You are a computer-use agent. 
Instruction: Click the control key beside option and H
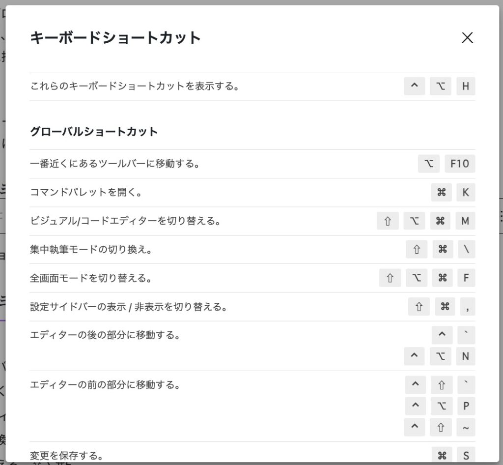414,87
